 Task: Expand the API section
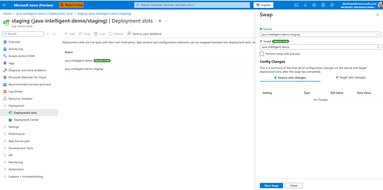(x=5, y=155)
